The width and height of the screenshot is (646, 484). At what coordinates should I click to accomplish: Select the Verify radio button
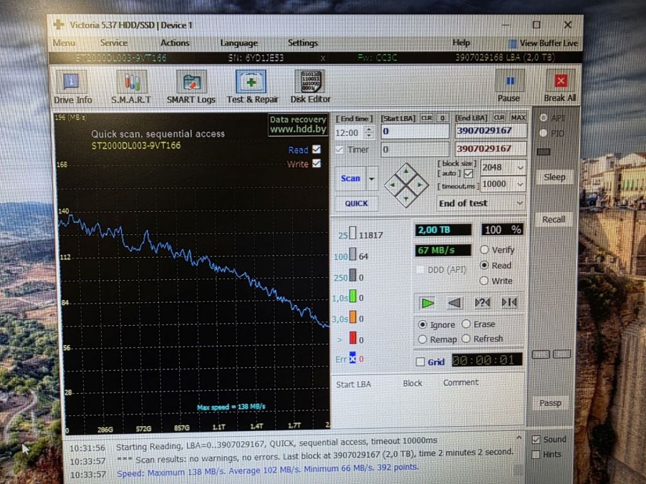tap(484, 250)
